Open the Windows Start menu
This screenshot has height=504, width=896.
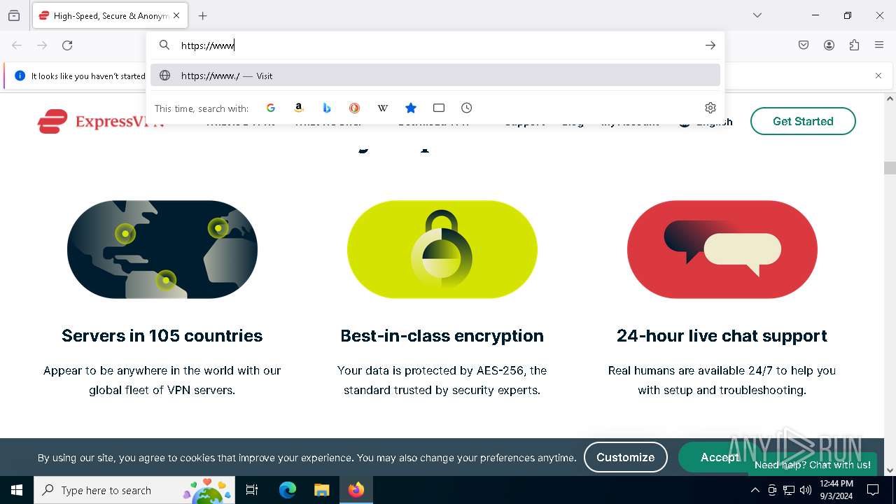[17, 490]
